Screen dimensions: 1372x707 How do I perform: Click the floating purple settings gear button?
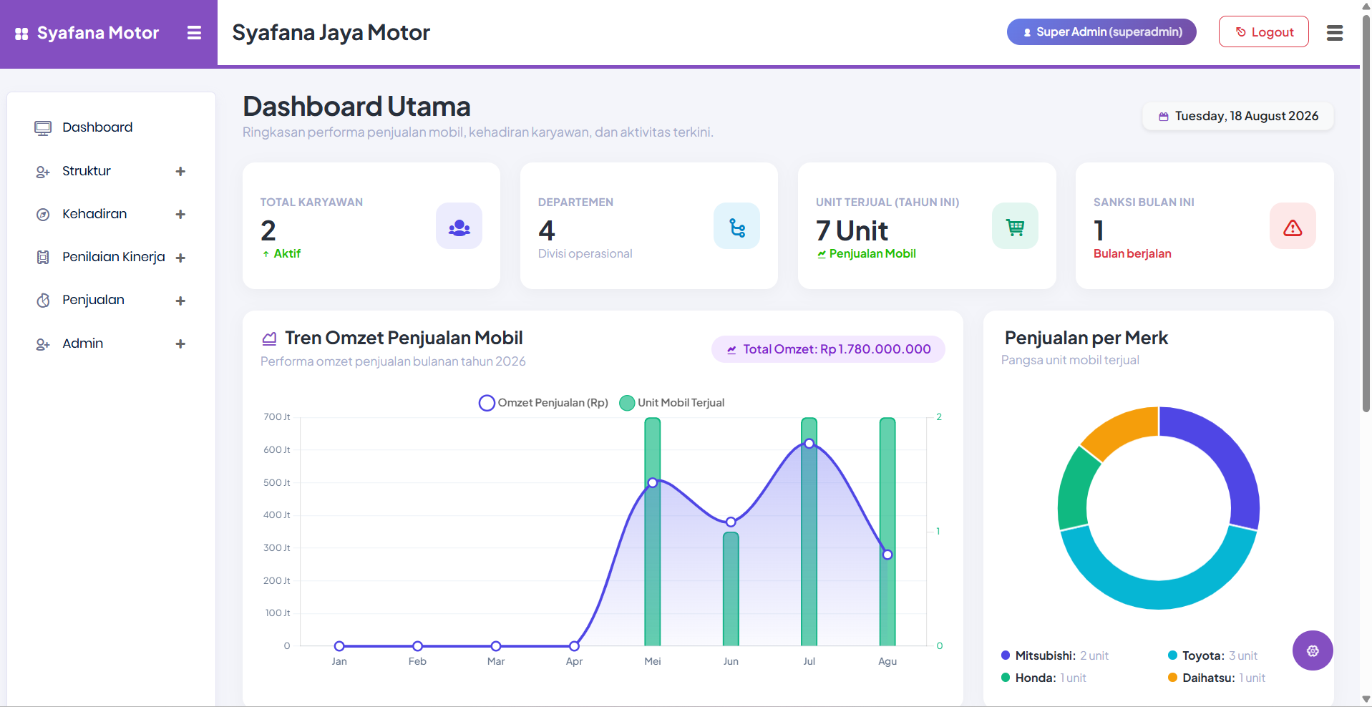(x=1313, y=650)
